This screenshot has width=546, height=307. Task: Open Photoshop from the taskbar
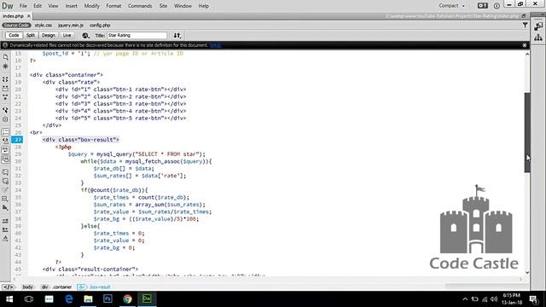[x=108, y=299]
